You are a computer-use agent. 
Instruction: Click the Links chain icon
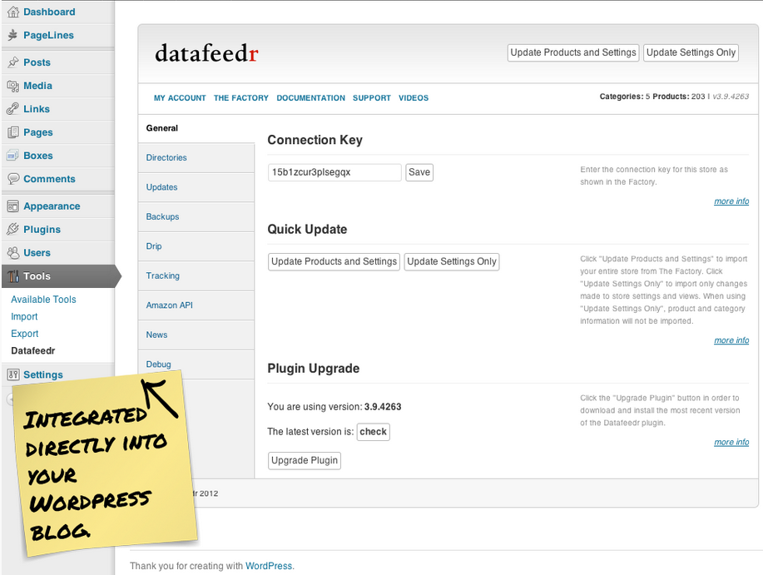click(13, 109)
